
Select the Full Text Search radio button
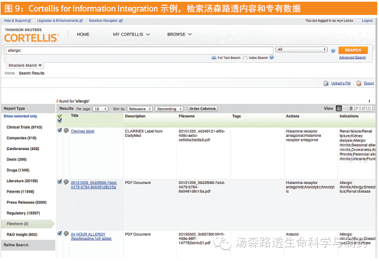214,57
